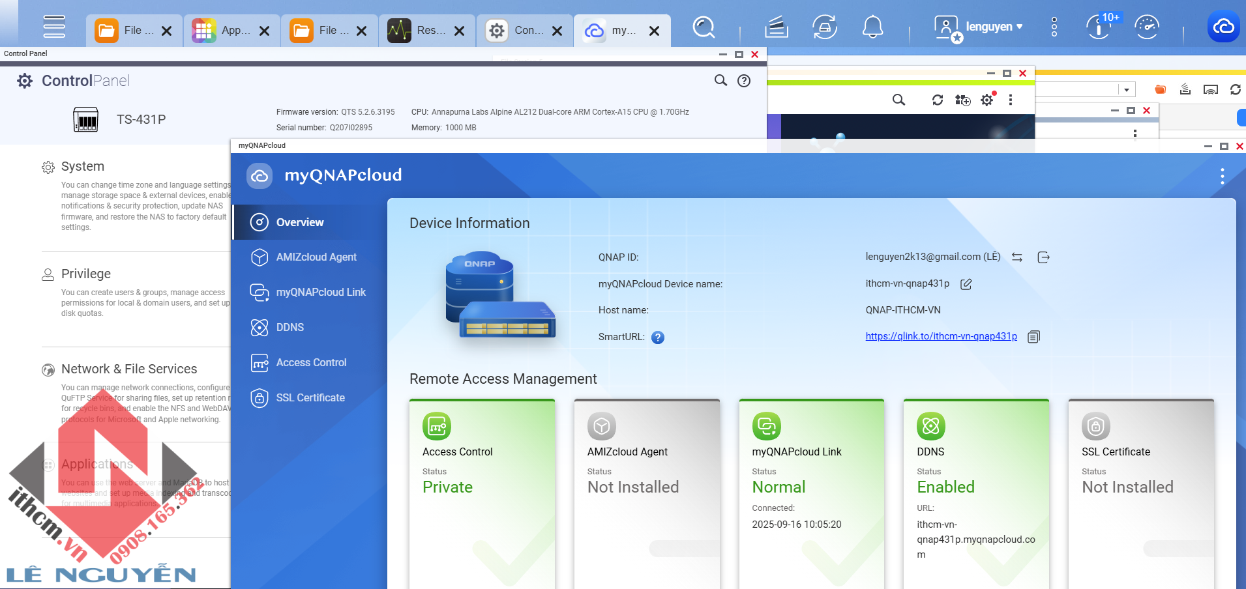The image size is (1246, 589).
Task: Close the myQNAPcloud taskbar tab
Action: [655, 31]
